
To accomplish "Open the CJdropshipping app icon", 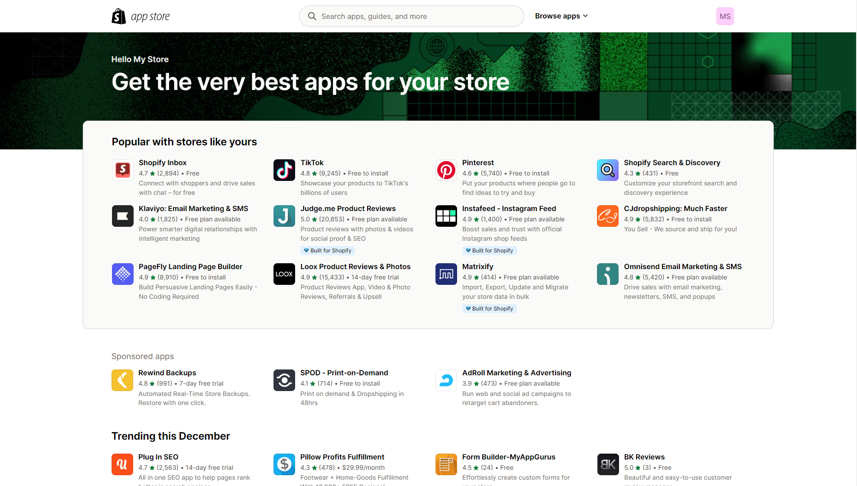I will (608, 216).
